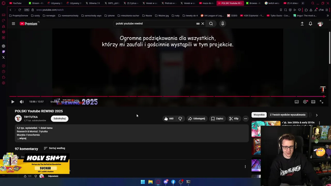This screenshot has height=186, width=331.
Task: Start voice search with the microphone
Action: pos(223,24)
